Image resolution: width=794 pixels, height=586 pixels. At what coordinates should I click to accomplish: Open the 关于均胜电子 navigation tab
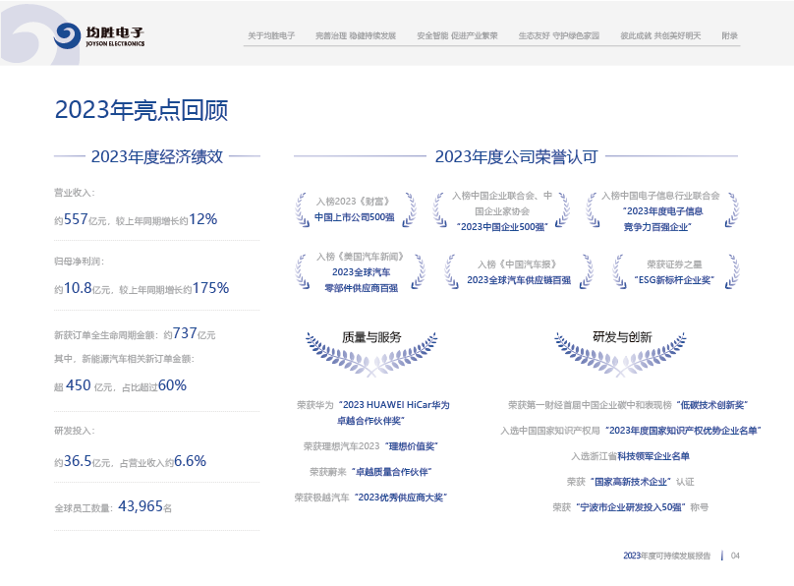pyautogui.click(x=271, y=35)
